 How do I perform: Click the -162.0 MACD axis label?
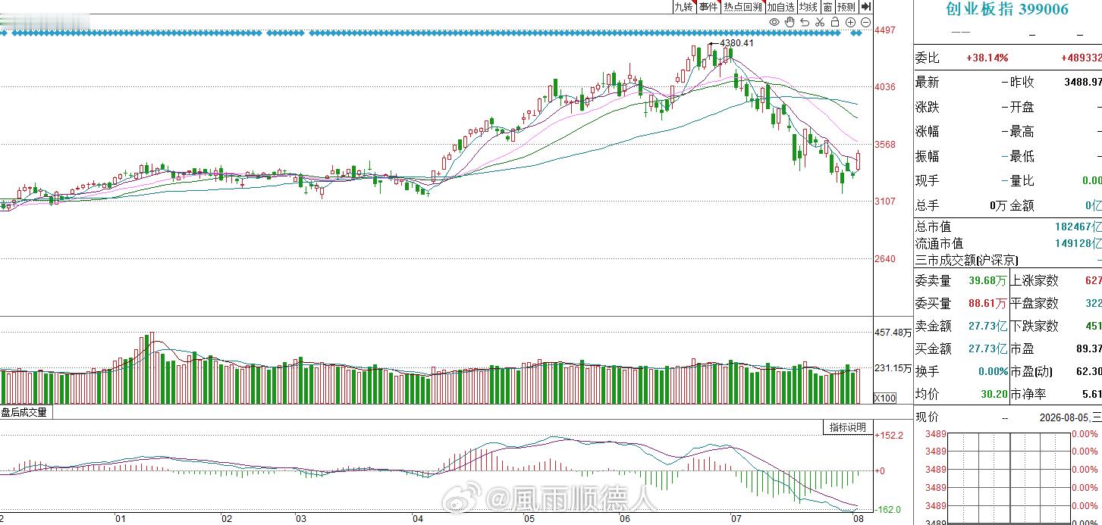point(888,510)
